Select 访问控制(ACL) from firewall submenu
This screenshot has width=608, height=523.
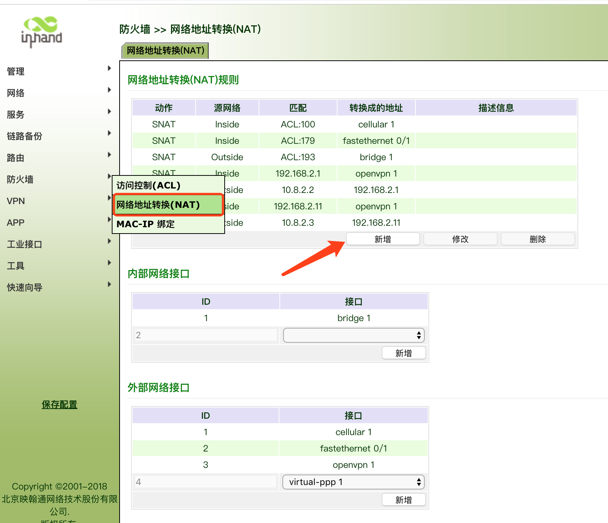(148, 185)
